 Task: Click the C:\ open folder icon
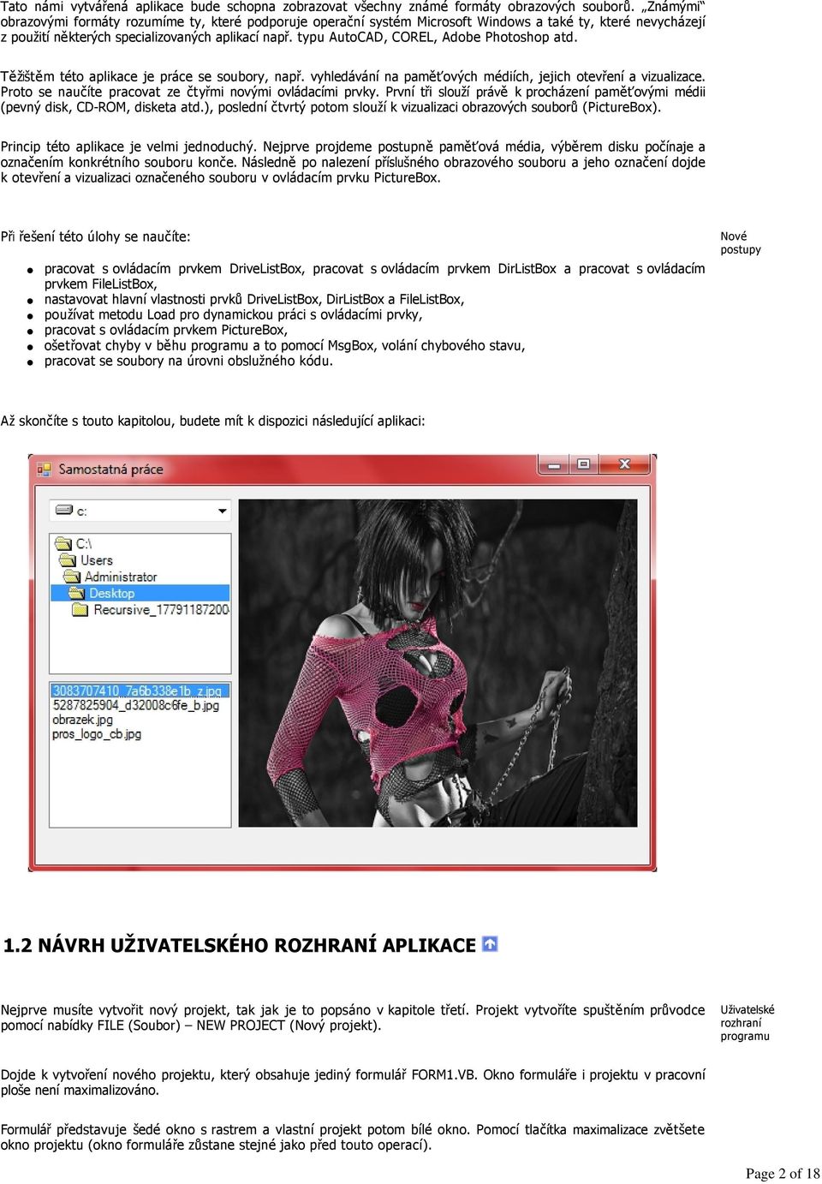pyautogui.click(x=63, y=544)
